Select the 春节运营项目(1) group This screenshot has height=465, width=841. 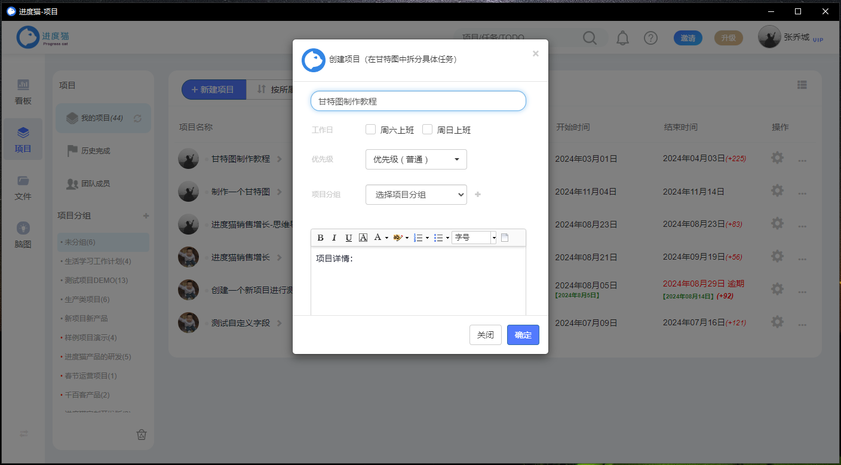(x=90, y=376)
